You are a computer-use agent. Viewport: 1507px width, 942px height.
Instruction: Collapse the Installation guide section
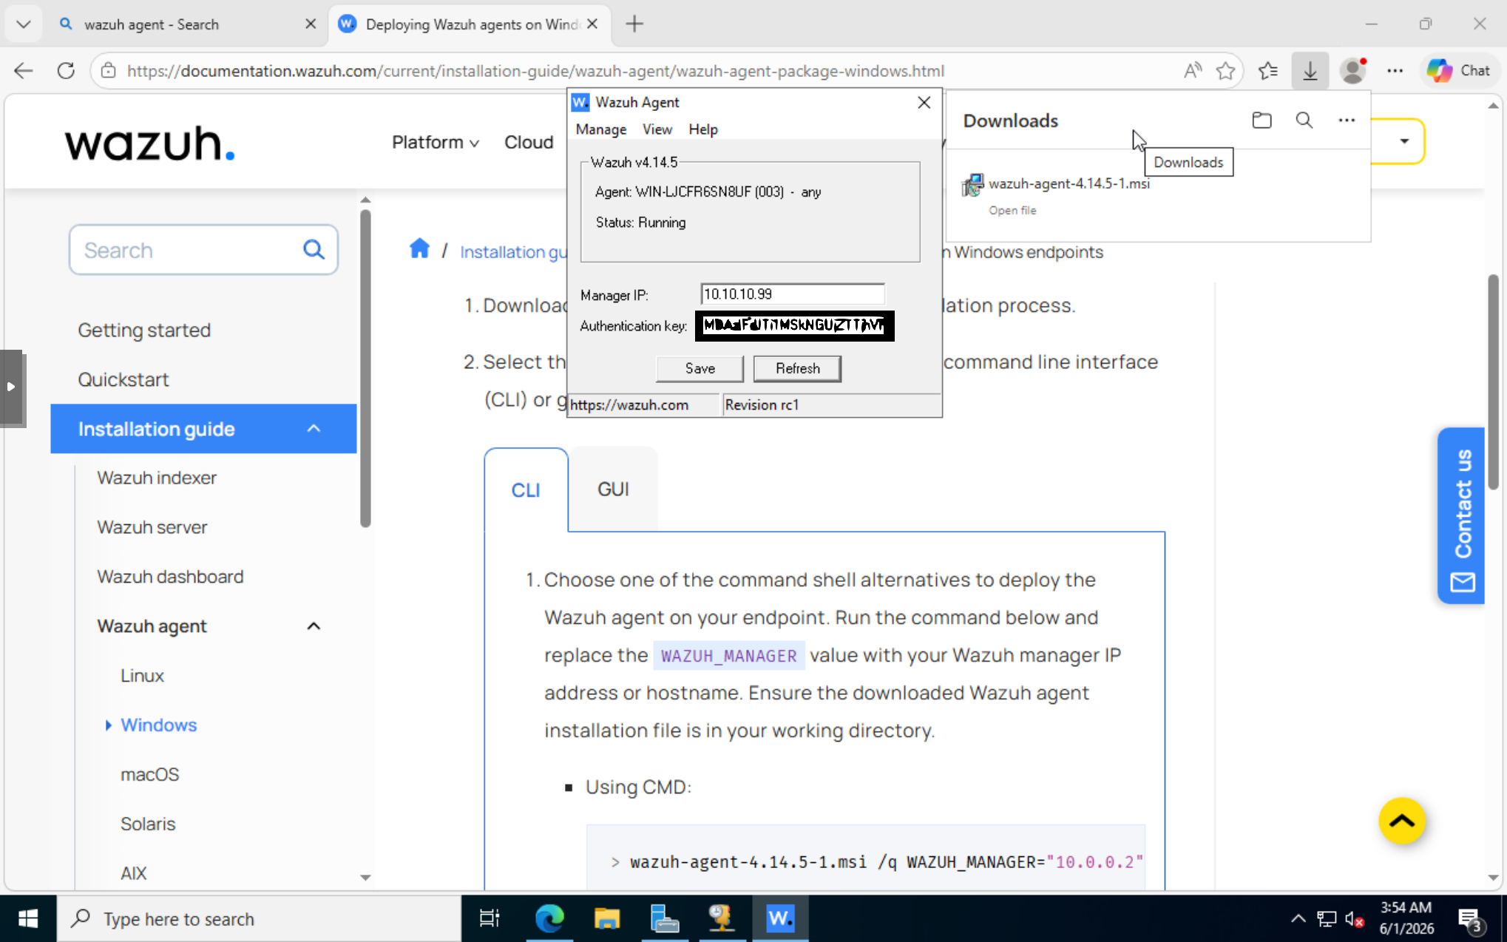point(314,428)
